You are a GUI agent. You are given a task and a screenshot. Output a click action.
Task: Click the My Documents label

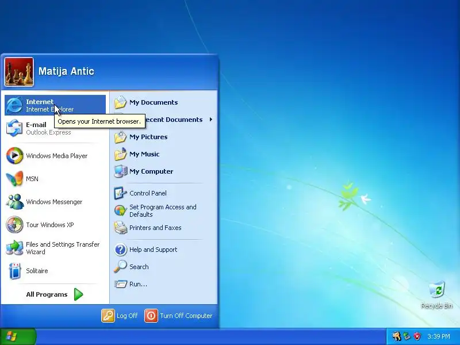click(x=154, y=102)
